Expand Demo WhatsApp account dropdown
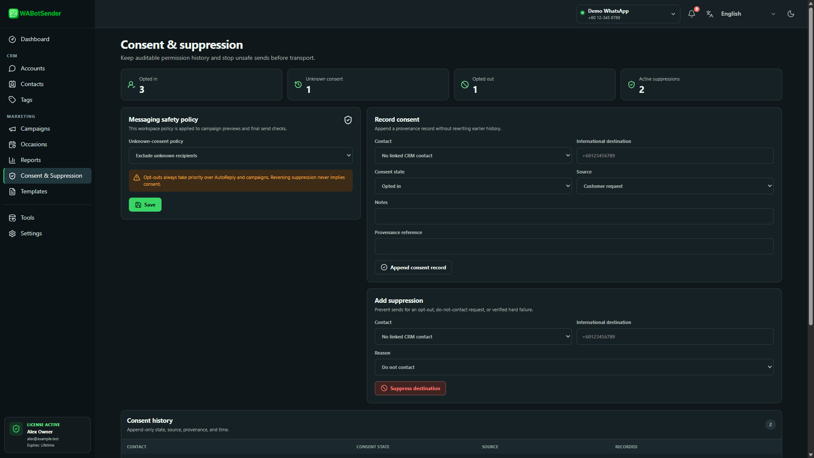 coord(628,14)
